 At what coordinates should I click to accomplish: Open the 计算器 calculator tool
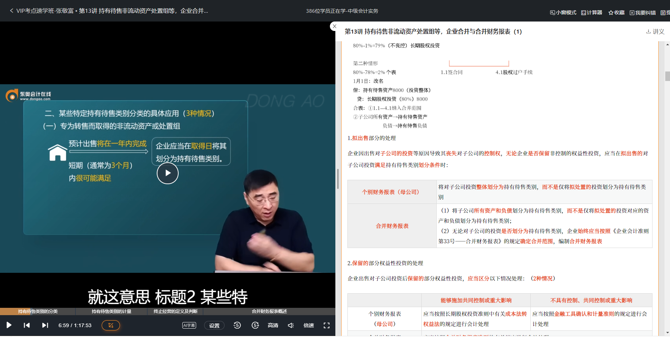[x=592, y=12]
